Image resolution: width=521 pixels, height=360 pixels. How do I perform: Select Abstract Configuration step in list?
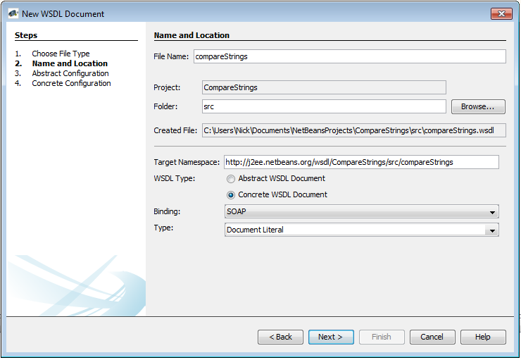point(70,73)
